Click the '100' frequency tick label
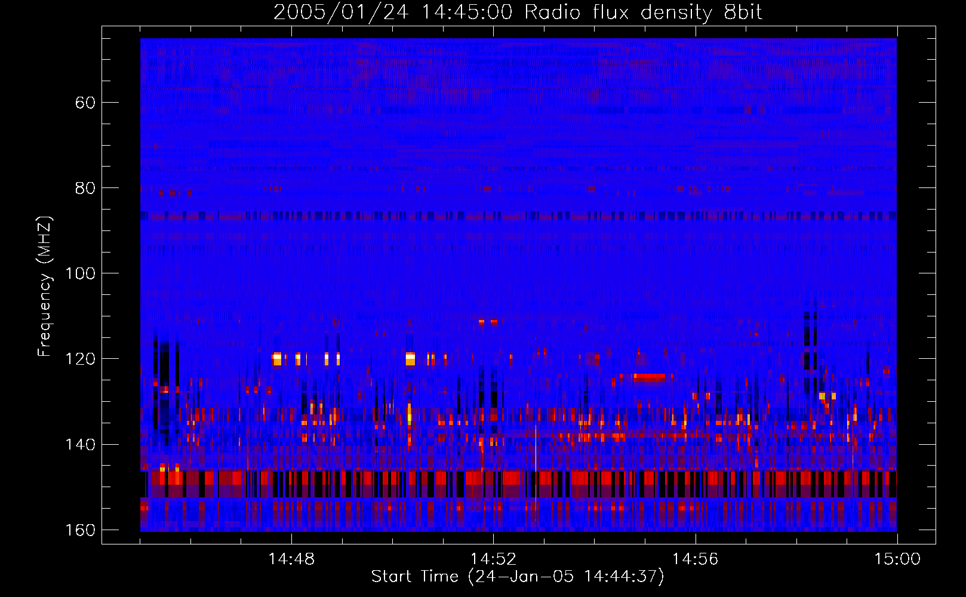The width and height of the screenshot is (966, 597). (x=80, y=273)
